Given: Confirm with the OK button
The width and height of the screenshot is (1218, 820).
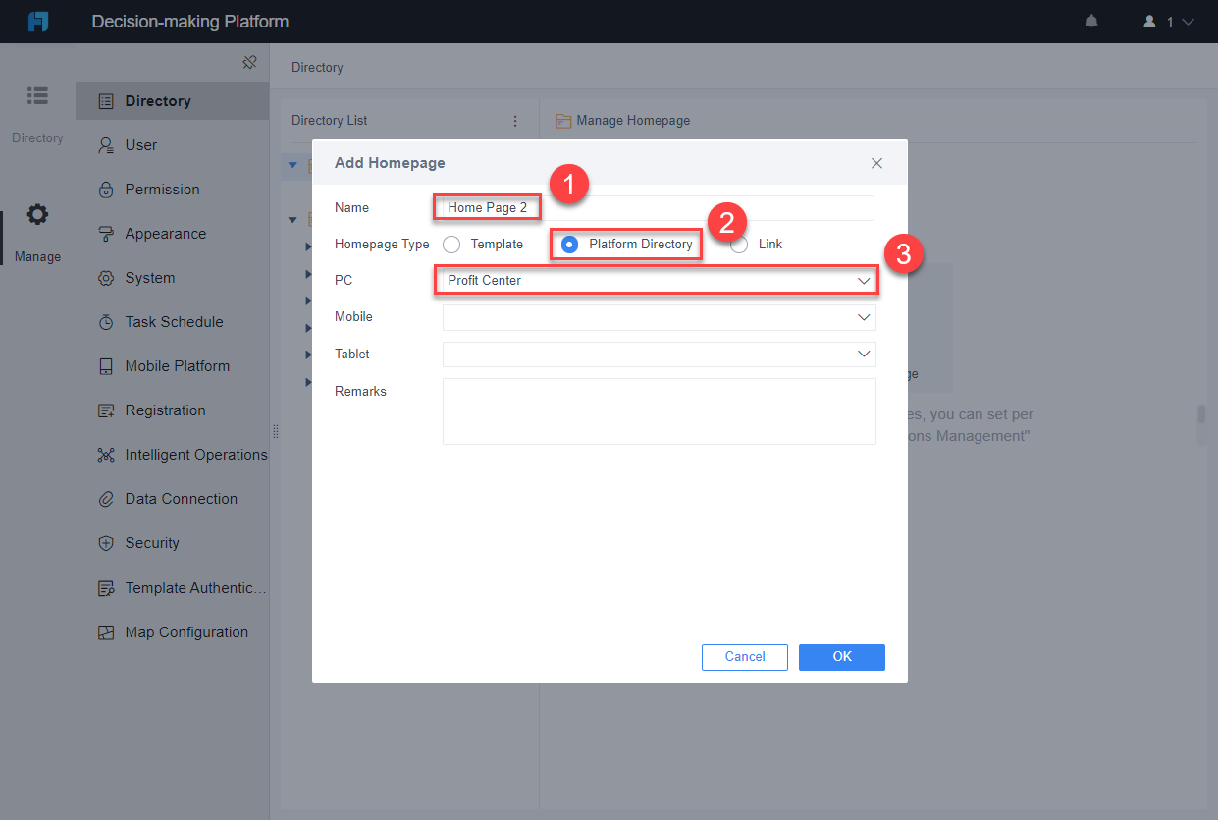Looking at the screenshot, I should [x=841, y=657].
